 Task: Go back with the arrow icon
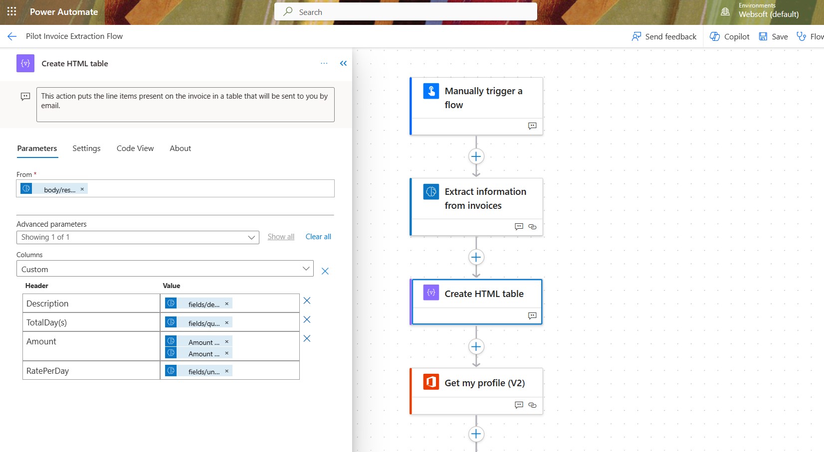pyautogui.click(x=12, y=36)
